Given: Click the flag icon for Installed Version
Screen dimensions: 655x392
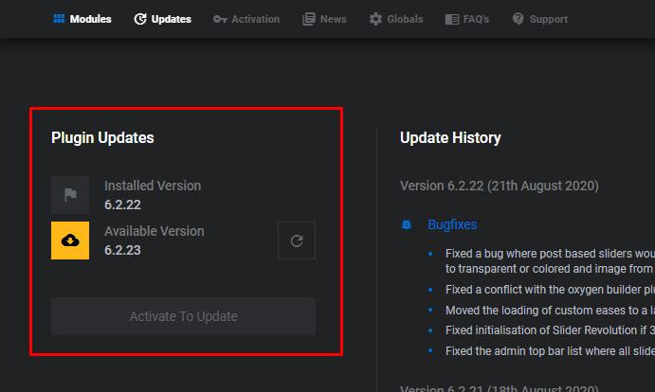Looking at the screenshot, I should pos(70,195).
